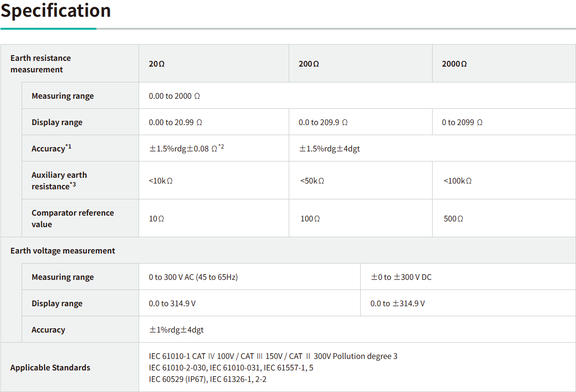The image size is (576, 392).
Task: Click the Earth resistance measurement row header
Action: [41, 64]
